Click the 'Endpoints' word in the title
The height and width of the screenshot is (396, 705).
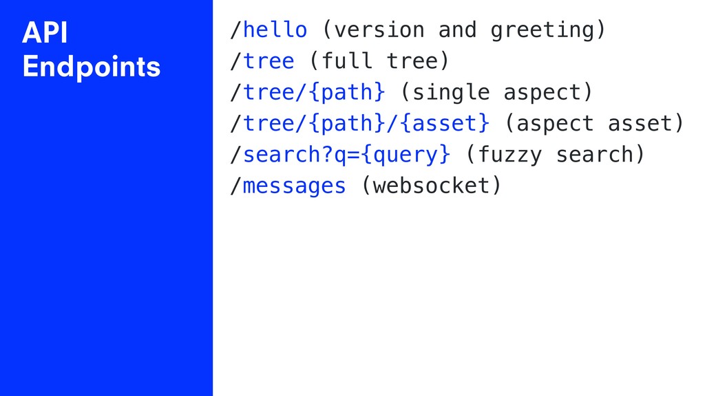(x=92, y=67)
